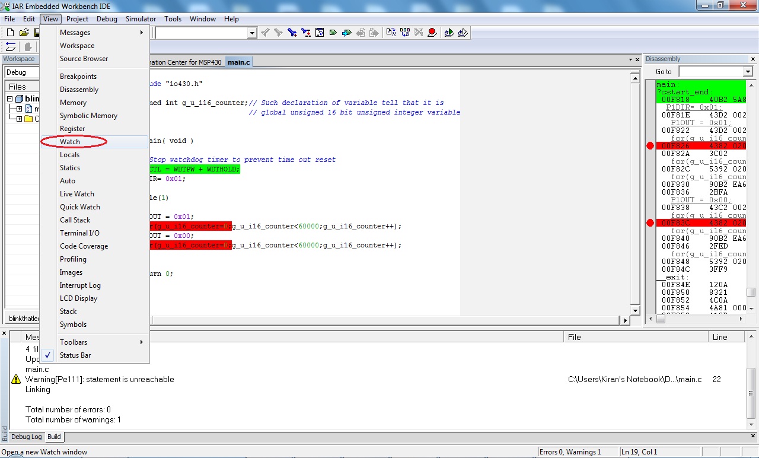Toggle breakpoint at disassembly address 00F83C

[650, 223]
